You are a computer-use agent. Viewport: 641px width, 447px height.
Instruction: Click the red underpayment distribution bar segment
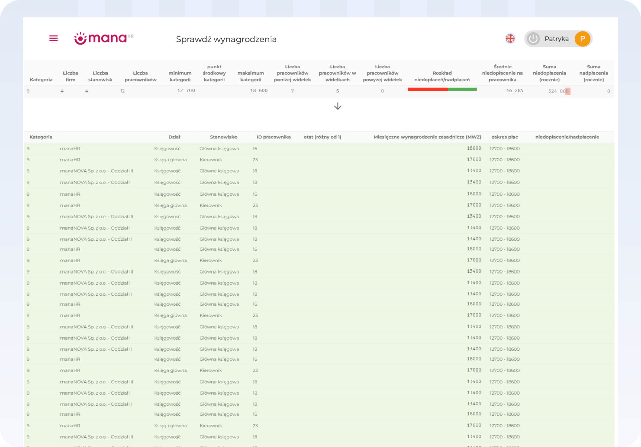pyautogui.click(x=427, y=90)
